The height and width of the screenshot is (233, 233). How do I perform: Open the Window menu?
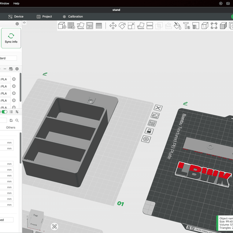pyautogui.click(x=5, y=3)
